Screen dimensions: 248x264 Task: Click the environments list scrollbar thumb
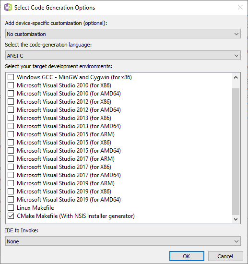click(236, 152)
